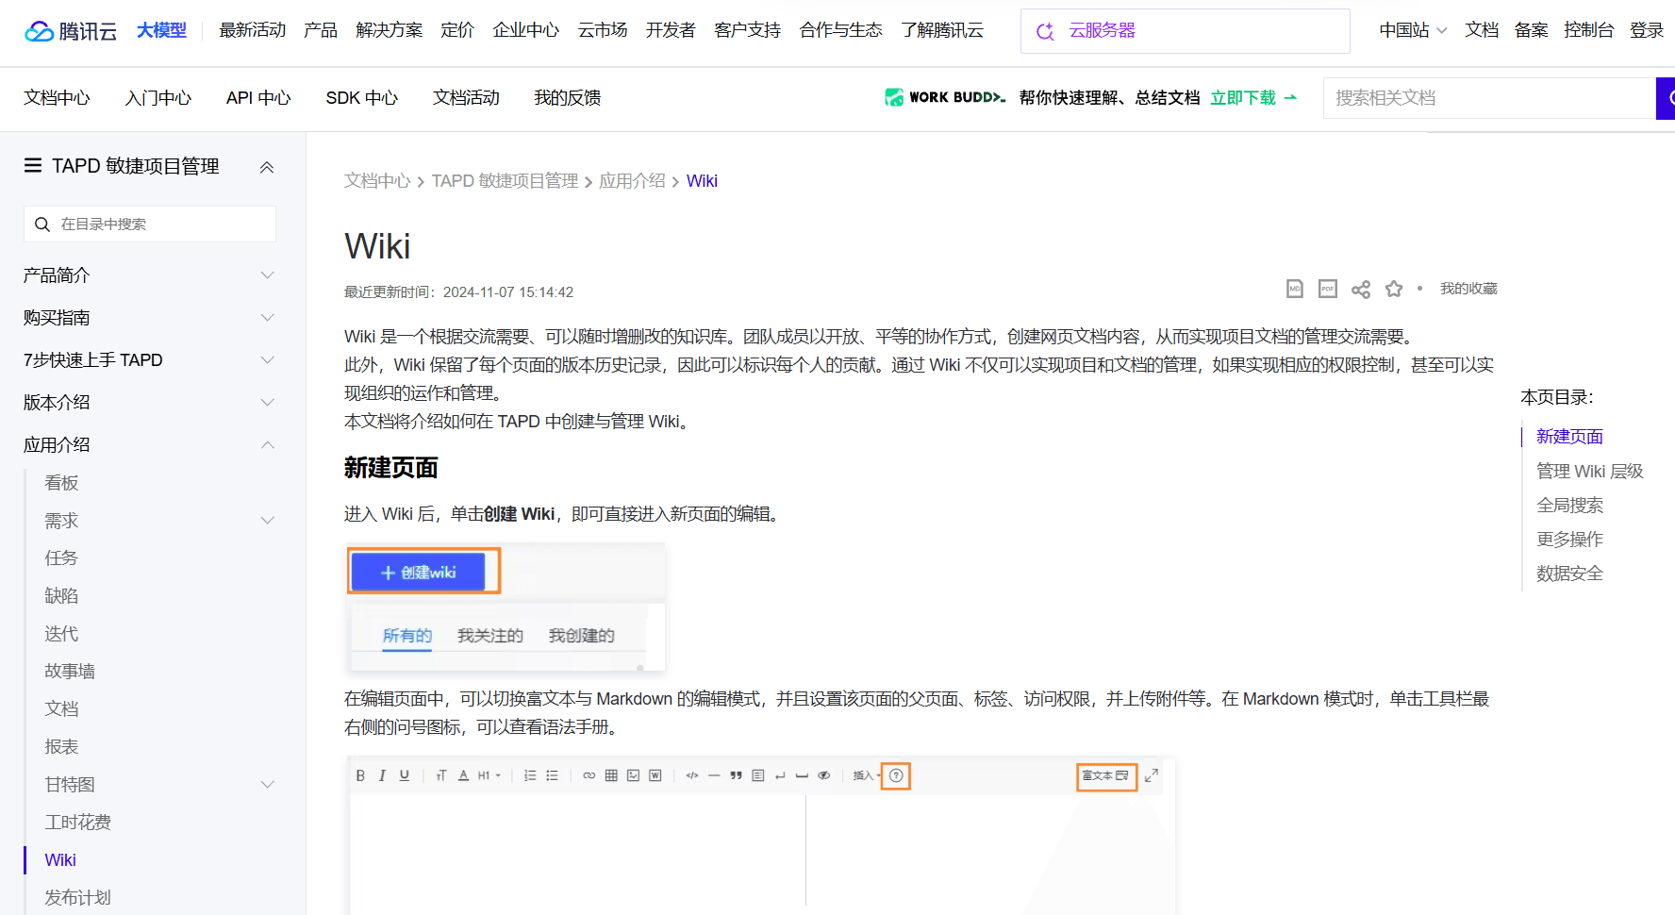Open the 了解腾讯云 menu
The image size is (1675, 915).
point(942,30)
